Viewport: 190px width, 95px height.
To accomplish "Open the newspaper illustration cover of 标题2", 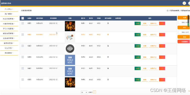I will [70, 37].
